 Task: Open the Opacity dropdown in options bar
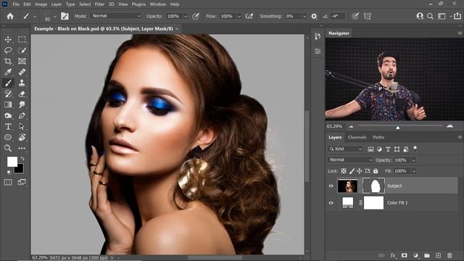186,16
